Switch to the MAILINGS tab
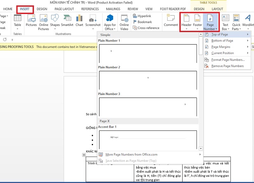 pyautogui.click(x=113, y=9)
